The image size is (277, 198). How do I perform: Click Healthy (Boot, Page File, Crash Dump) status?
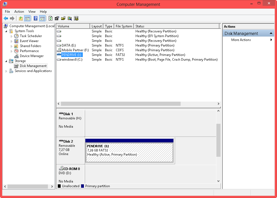pos(176,60)
